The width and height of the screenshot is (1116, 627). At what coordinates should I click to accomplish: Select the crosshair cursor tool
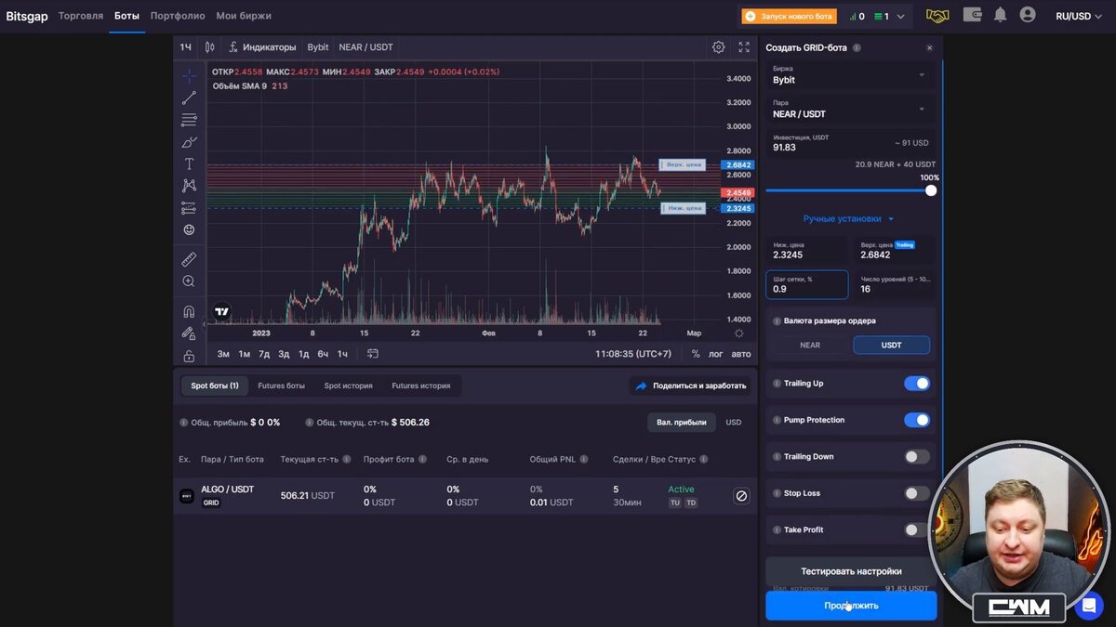point(189,75)
